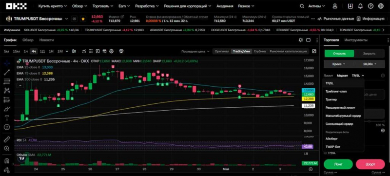390x176 pixels.
Task: Click the scales icon in chart toolbar
Action: click(121, 51)
